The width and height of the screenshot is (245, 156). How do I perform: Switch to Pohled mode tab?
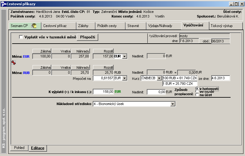point(19,148)
